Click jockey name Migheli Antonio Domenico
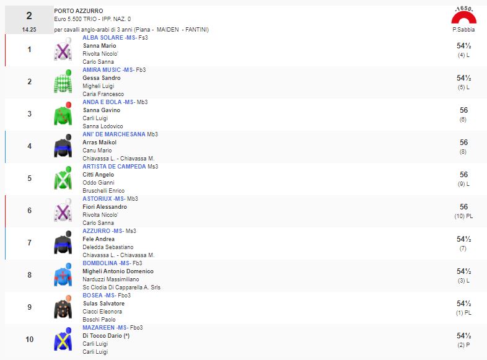The image size is (487, 360). tap(118, 271)
